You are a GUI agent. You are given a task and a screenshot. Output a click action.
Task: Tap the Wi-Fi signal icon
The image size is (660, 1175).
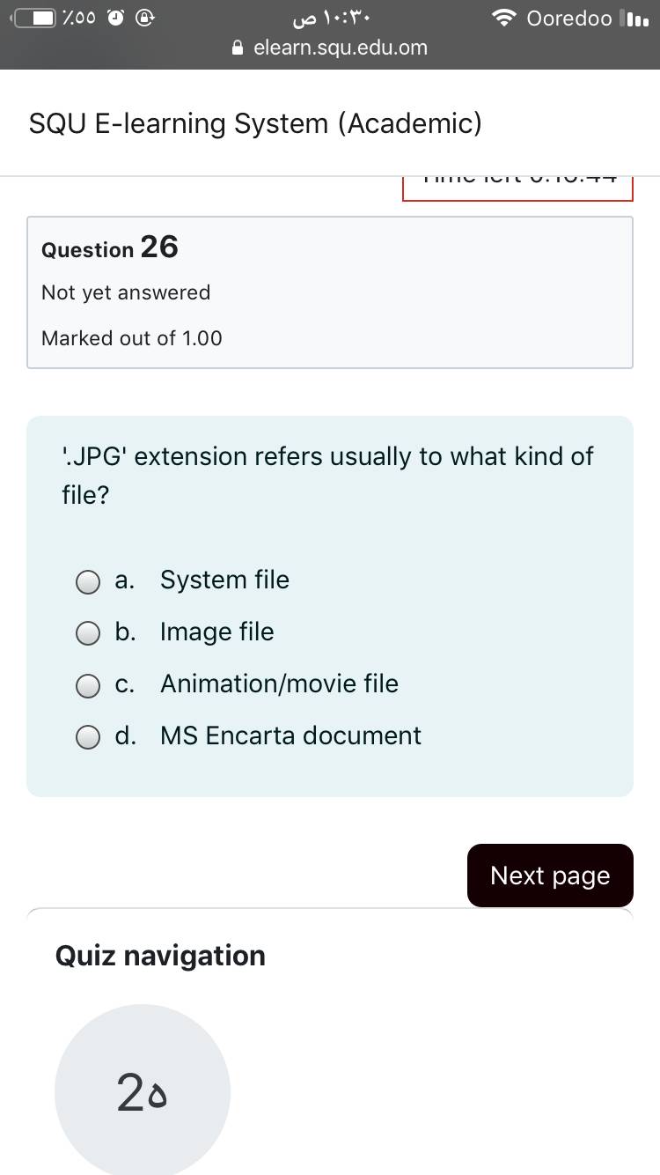coord(504,18)
